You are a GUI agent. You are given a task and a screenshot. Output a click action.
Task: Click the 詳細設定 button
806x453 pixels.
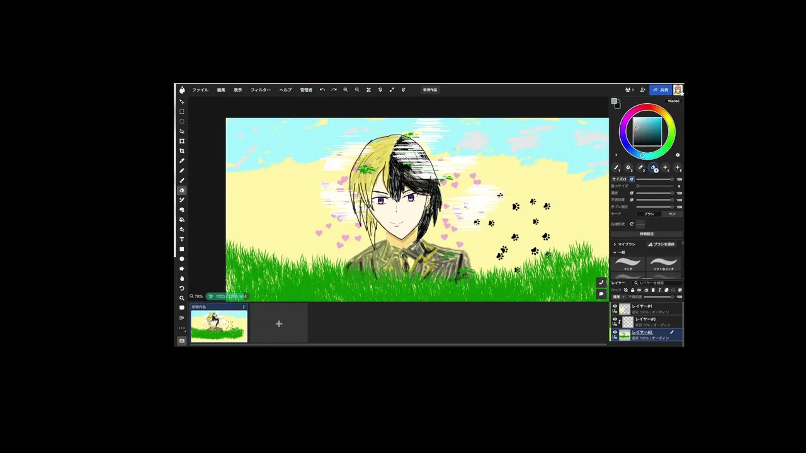point(647,233)
